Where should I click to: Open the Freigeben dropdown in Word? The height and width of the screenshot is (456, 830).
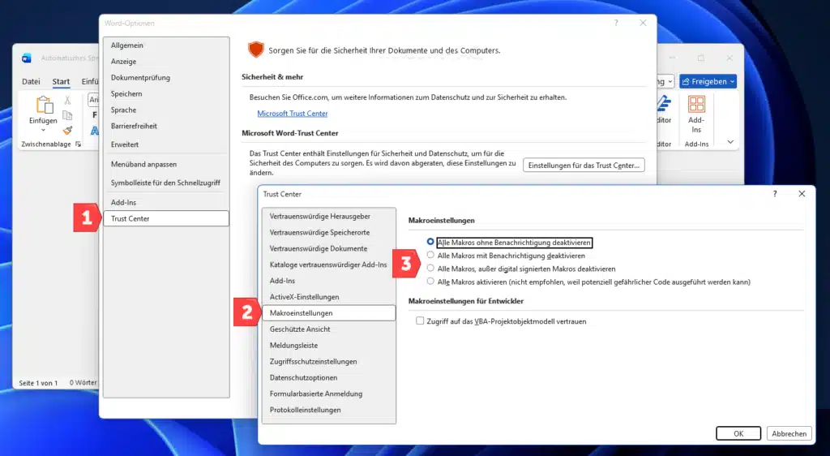[x=733, y=82]
